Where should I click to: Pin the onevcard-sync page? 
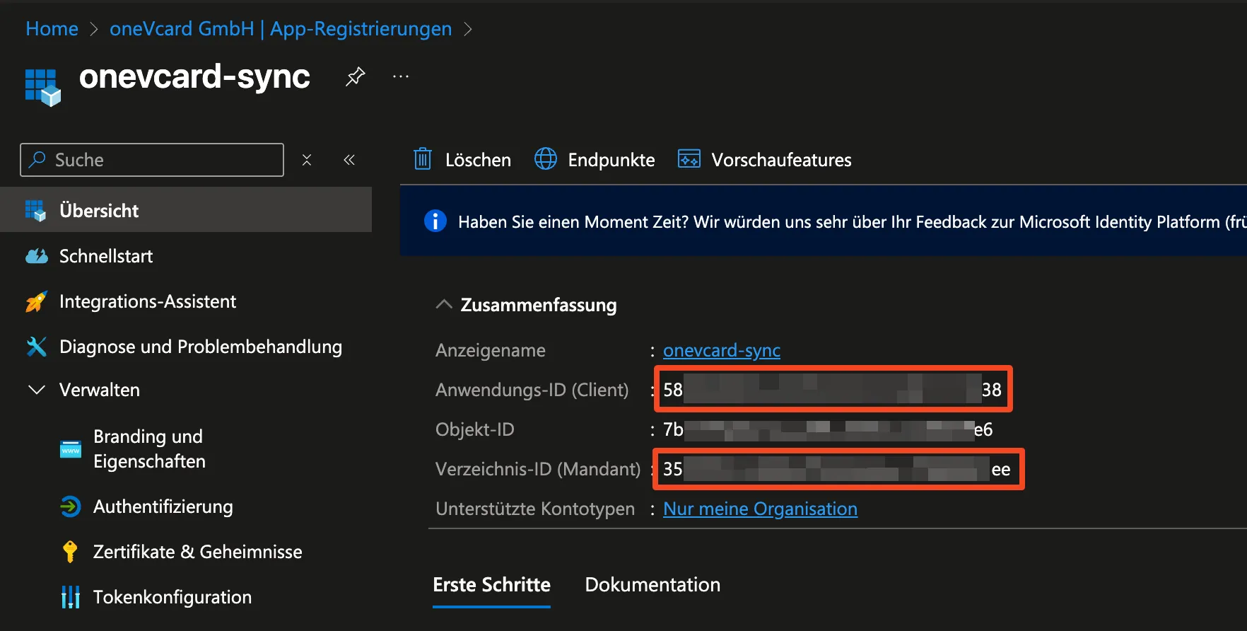coord(355,76)
